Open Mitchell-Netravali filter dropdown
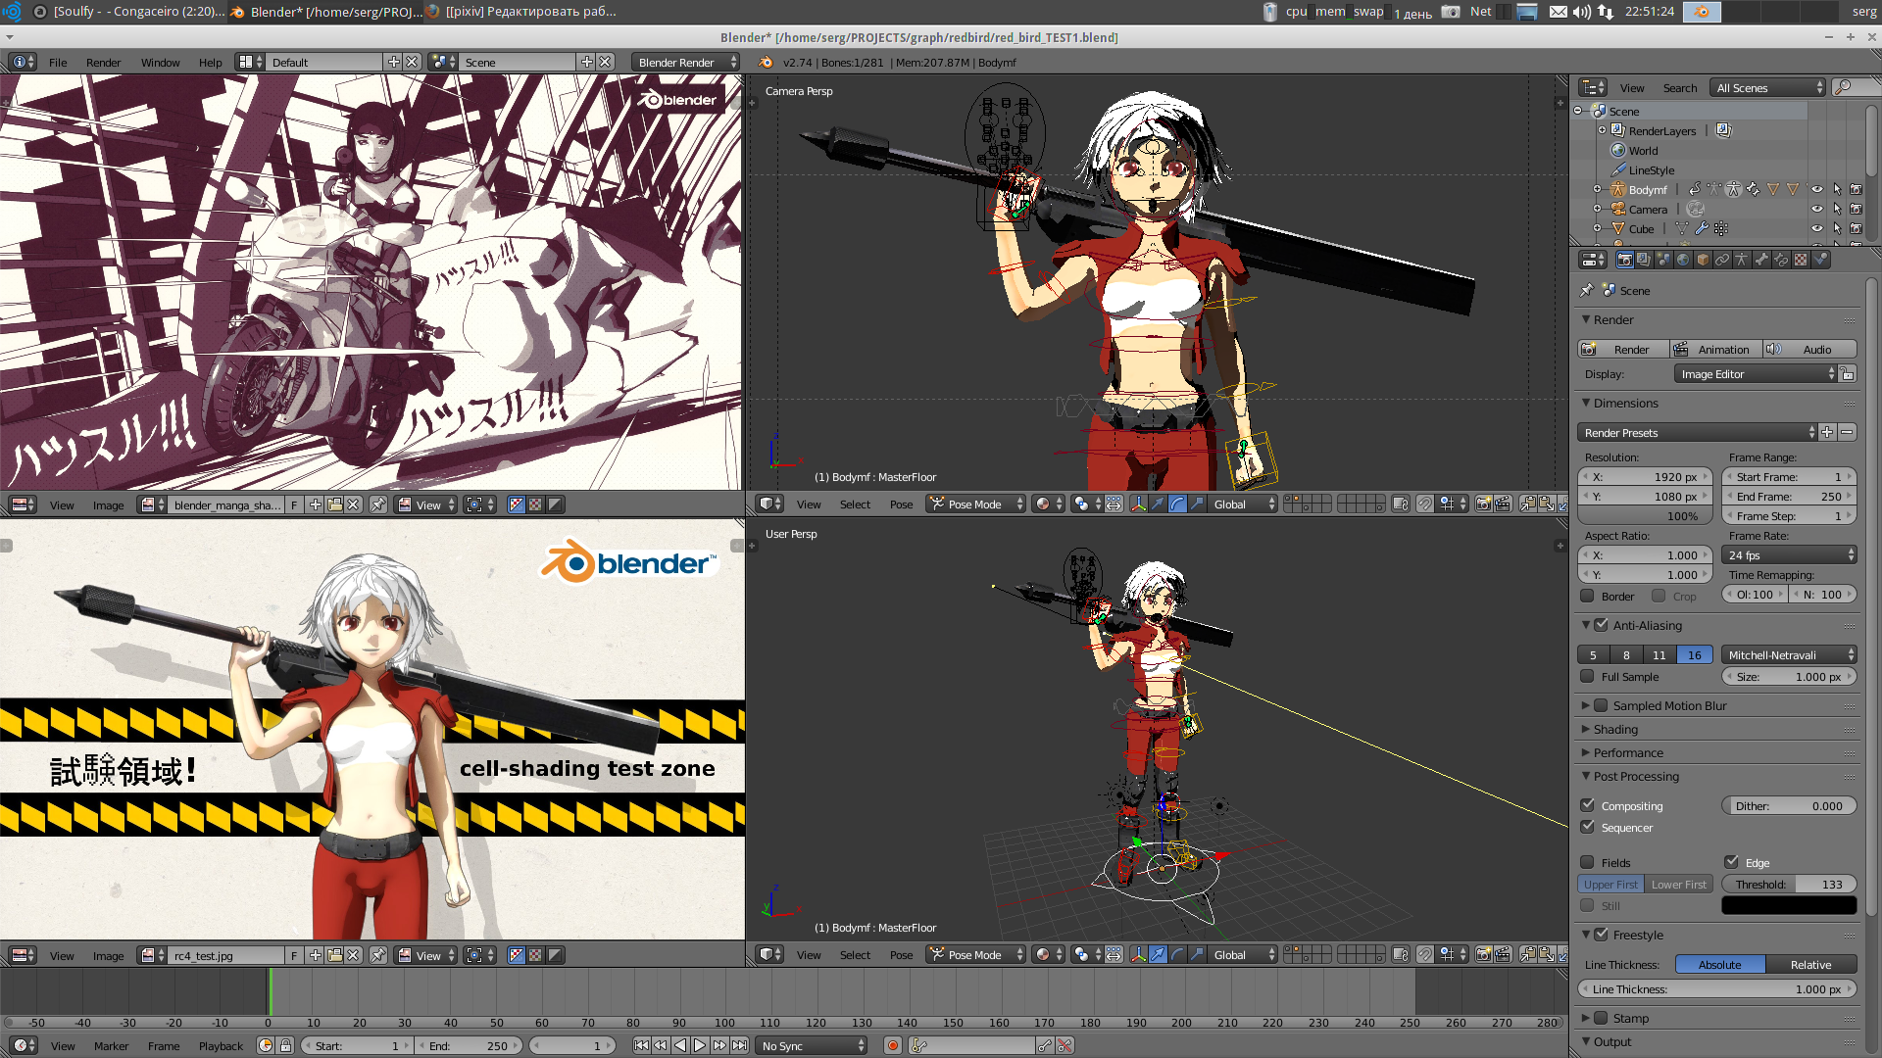 [x=1789, y=654]
